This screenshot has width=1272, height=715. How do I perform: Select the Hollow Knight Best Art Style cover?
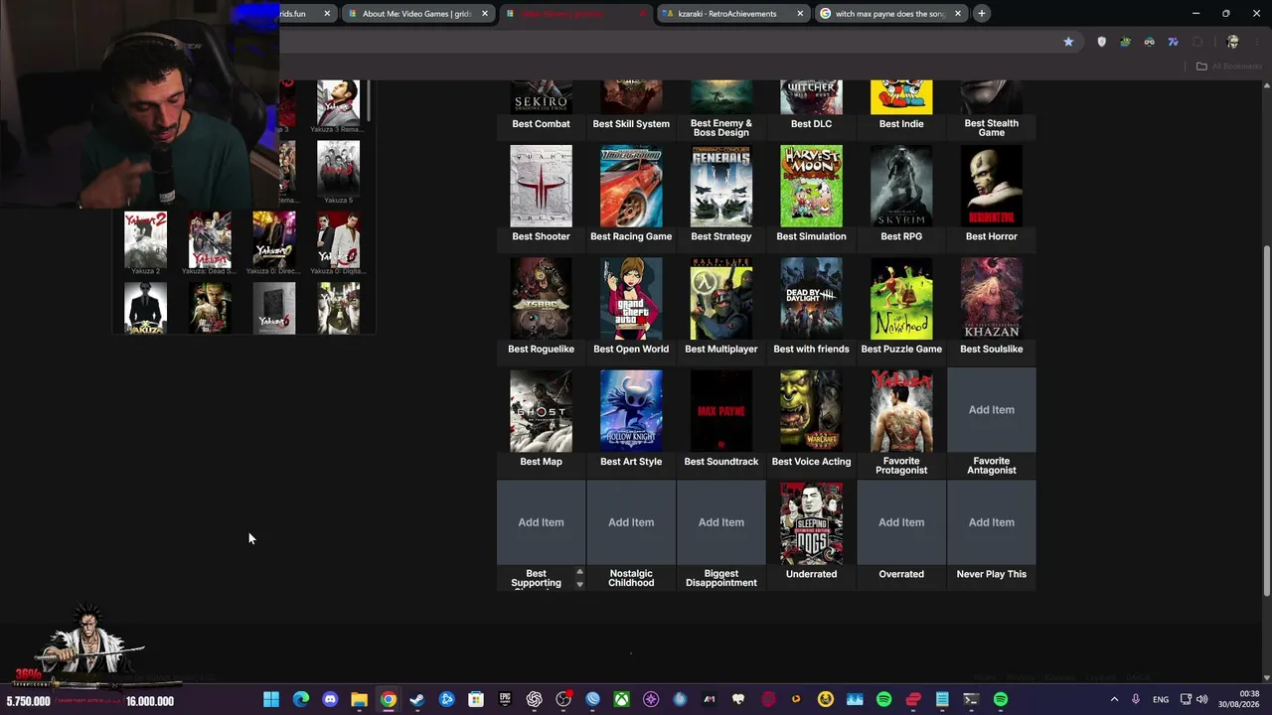click(x=631, y=411)
